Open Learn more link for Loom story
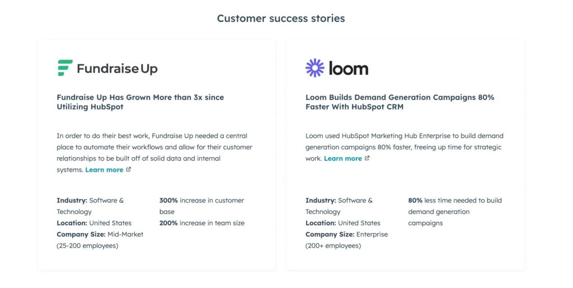The width and height of the screenshot is (573, 288). pyautogui.click(x=342, y=159)
